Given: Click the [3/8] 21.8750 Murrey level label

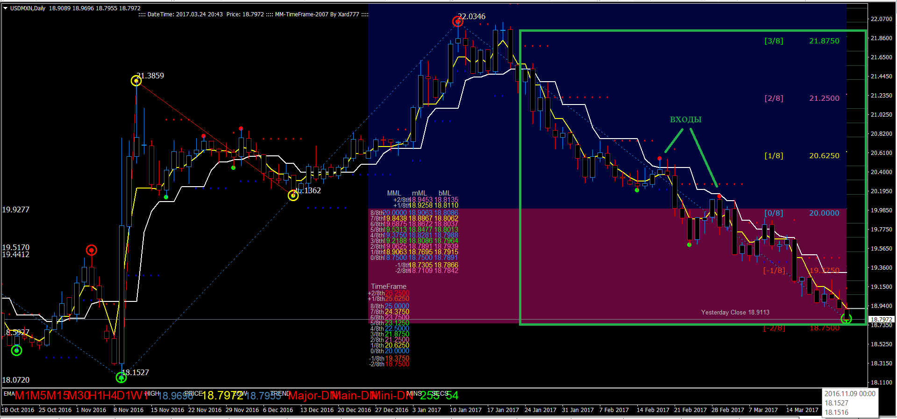Looking at the screenshot, I should tap(802, 41).
